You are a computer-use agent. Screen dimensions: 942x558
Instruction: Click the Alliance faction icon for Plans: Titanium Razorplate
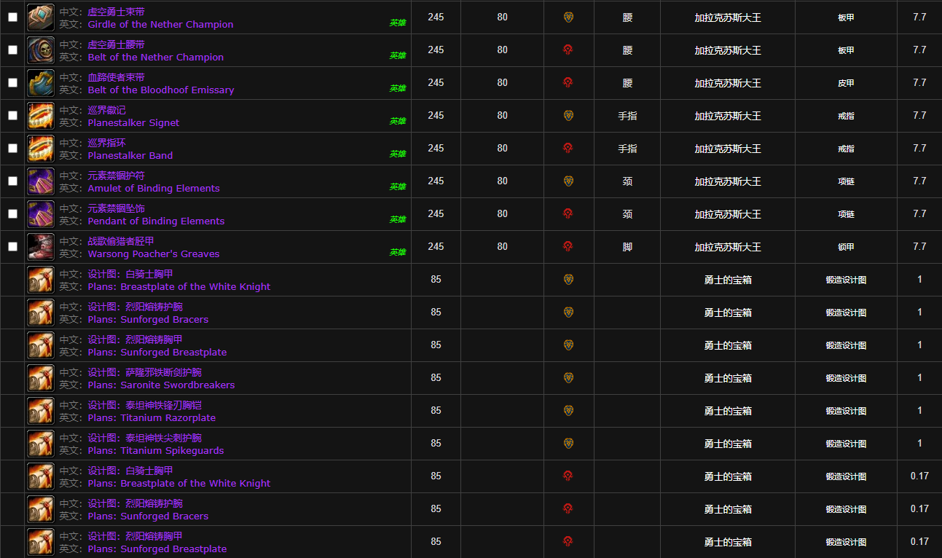[568, 410]
